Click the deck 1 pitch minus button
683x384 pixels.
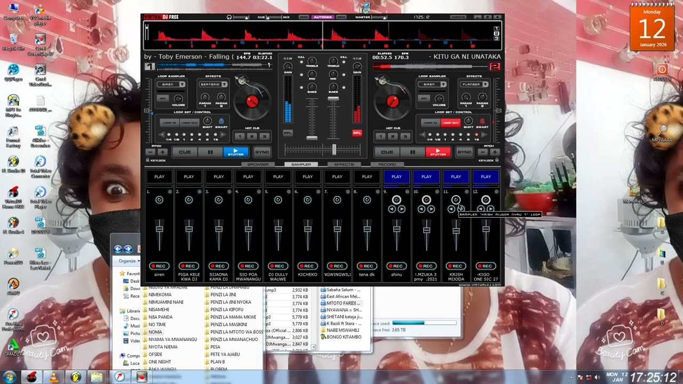[150, 152]
